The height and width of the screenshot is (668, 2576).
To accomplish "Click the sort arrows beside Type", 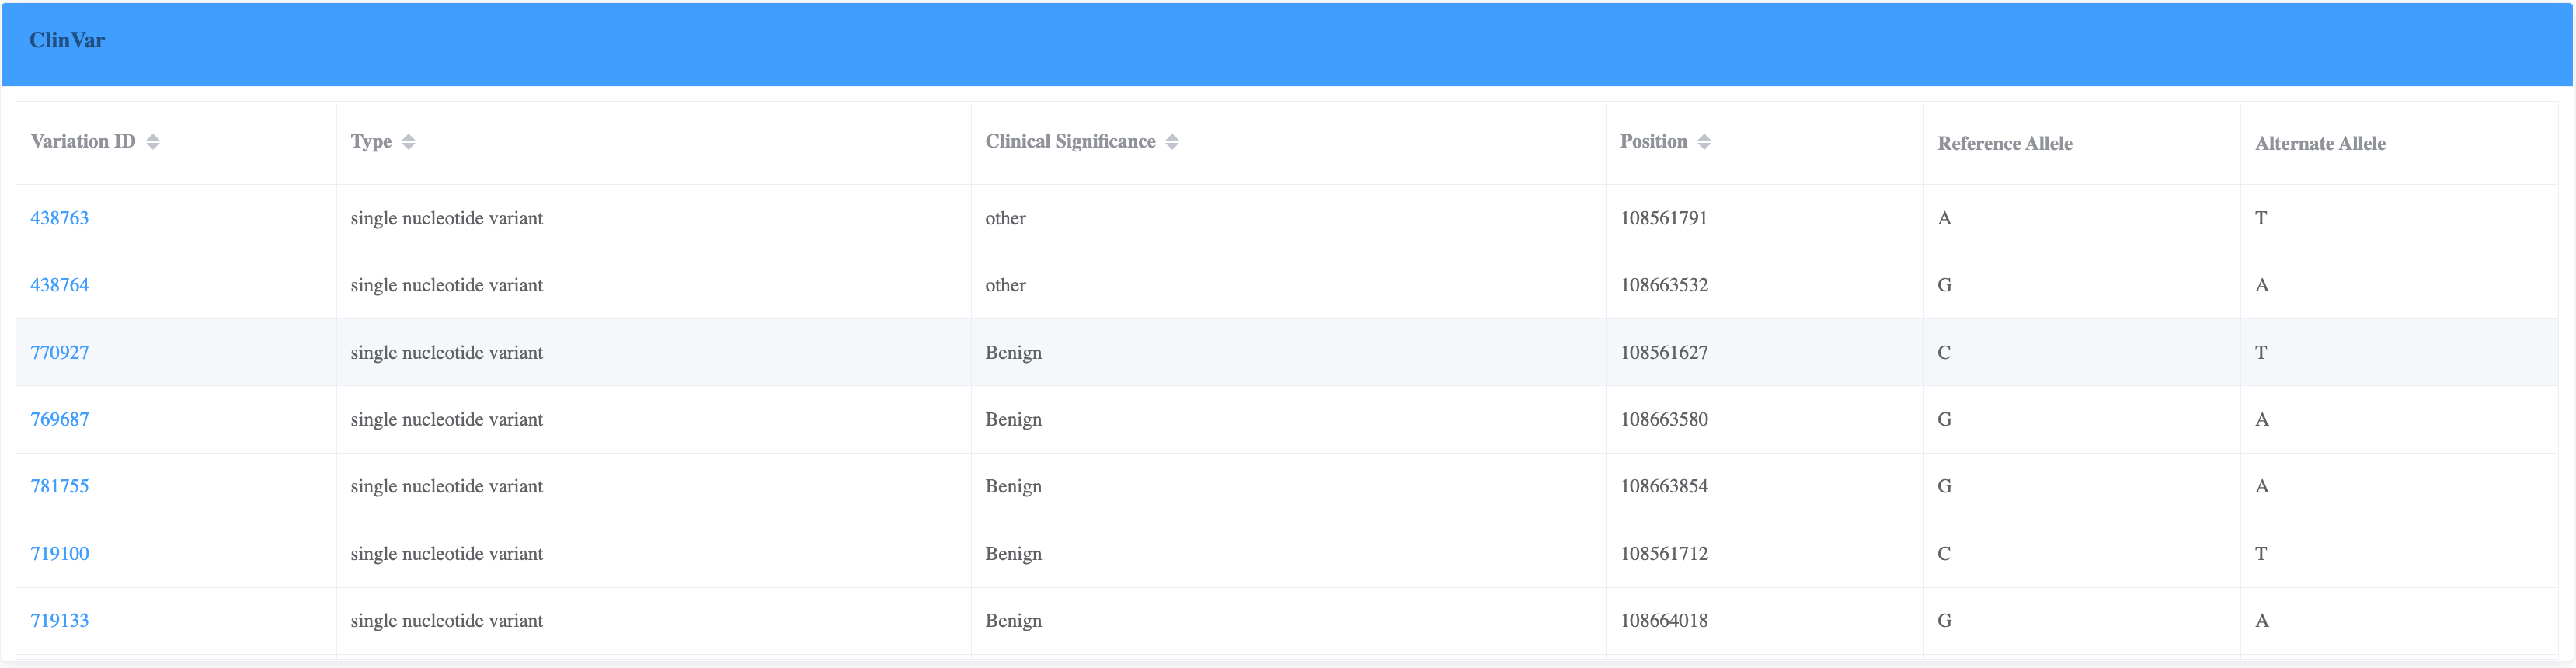I will (x=408, y=142).
